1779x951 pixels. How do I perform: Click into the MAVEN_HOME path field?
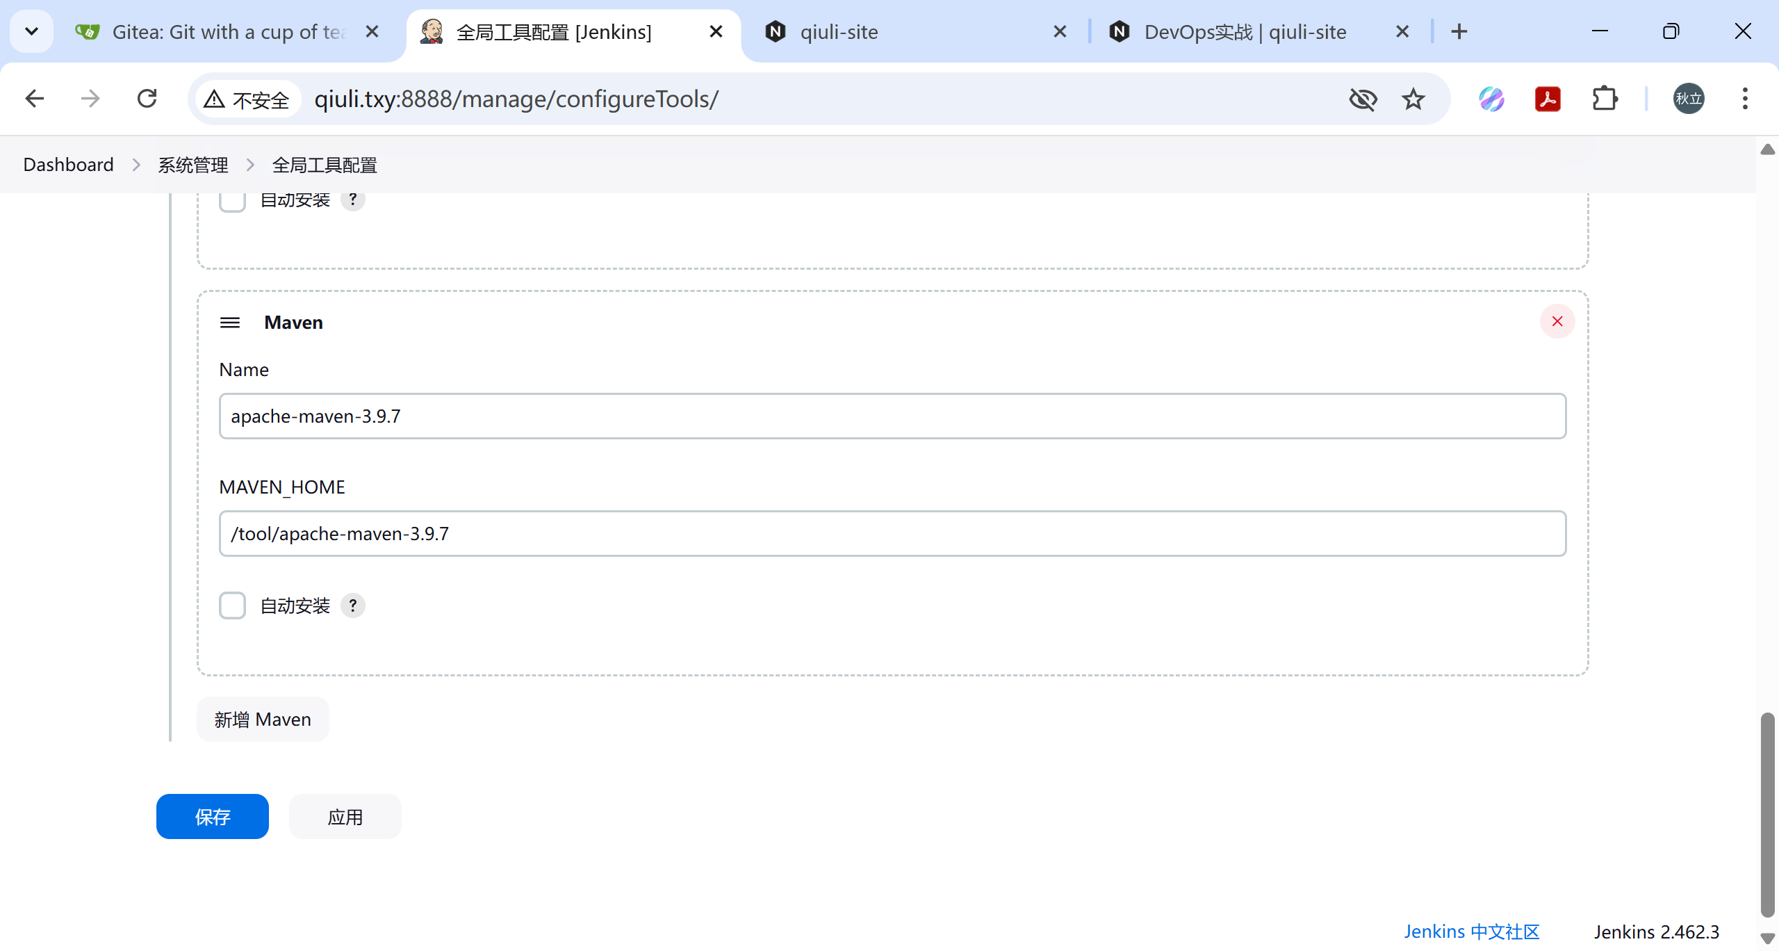pyautogui.click(x=892, y=533)
